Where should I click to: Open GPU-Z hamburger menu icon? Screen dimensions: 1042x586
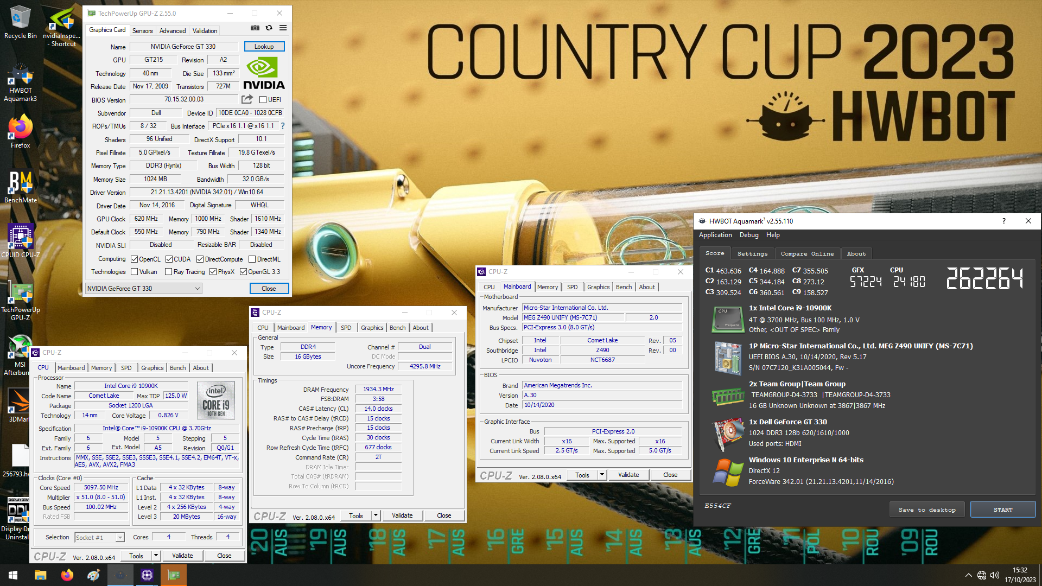(x=283, y=28)
